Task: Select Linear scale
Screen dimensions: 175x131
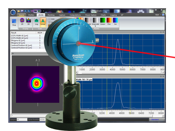Action: pos(43,22)
